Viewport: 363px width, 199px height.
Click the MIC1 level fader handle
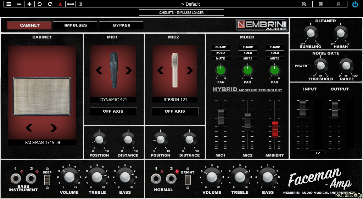coord(221,118)
